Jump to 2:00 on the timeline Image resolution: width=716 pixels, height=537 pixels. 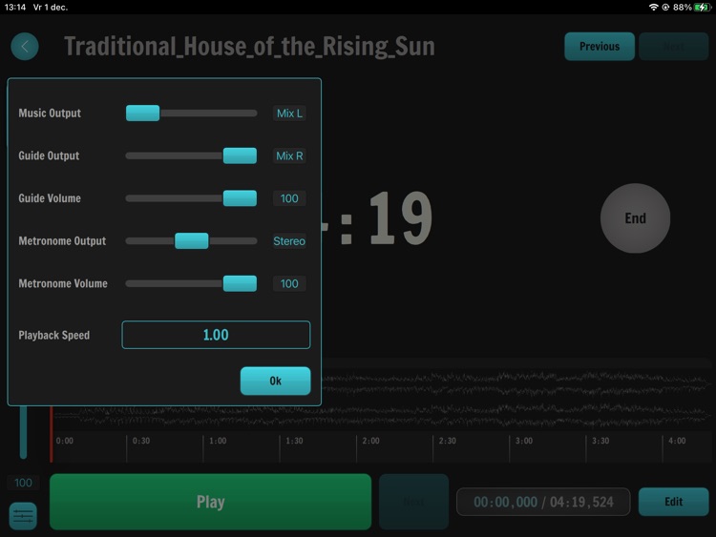370,441
